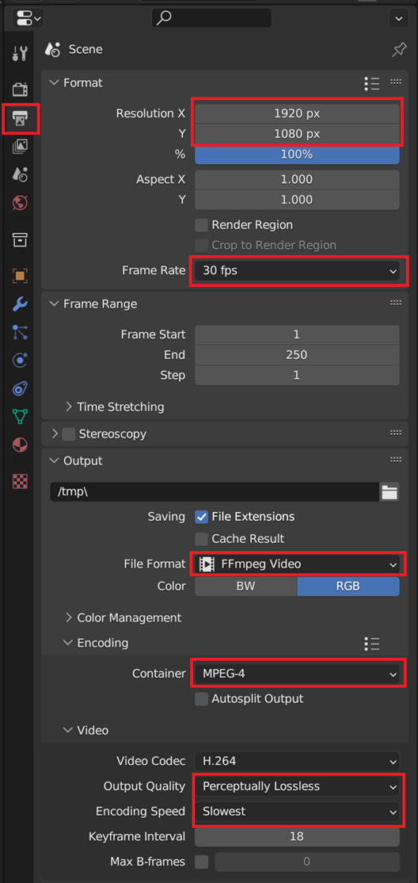Click the resolution percentage 100% slider
The height and width of the screenshot is (883, 418).
pyautogui.click(x=297, y=155)
